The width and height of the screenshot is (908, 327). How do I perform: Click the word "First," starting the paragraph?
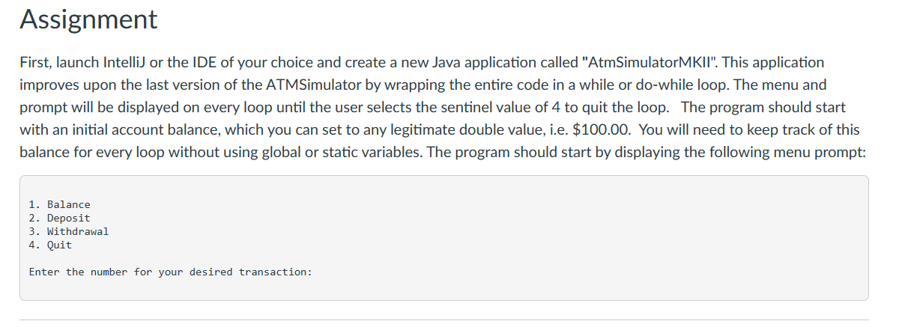[36, 62]
